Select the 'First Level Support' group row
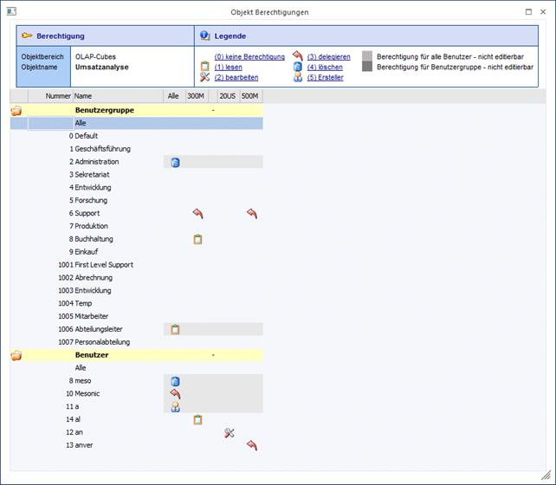Viewport: 556px width, 485px height. pos(104,265)
